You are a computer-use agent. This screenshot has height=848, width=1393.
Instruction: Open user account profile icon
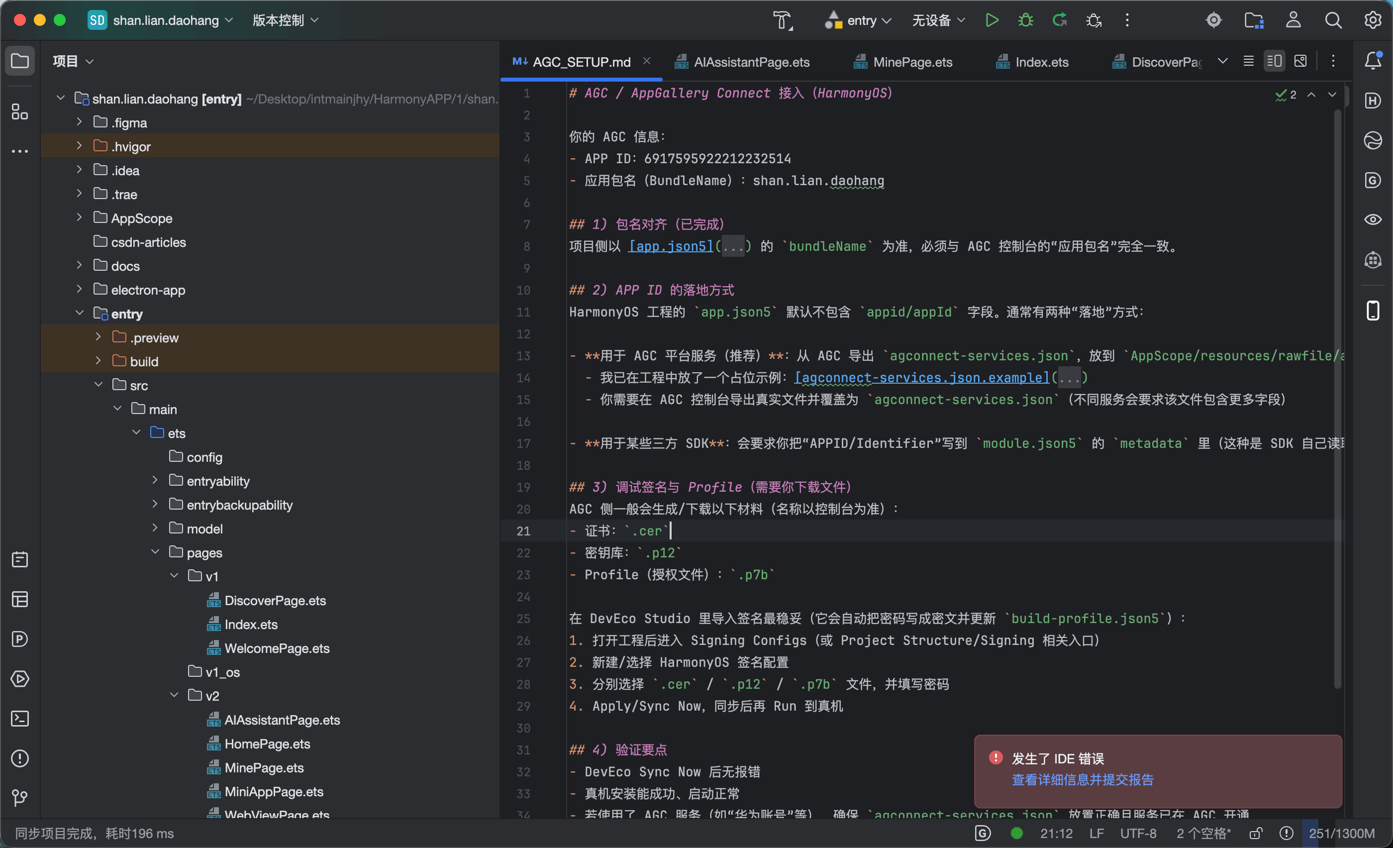click(1293, 20)
